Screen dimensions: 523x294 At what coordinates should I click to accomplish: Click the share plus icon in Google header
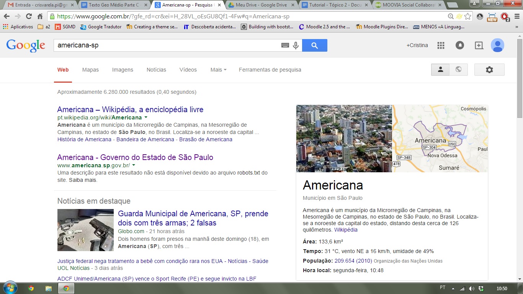[479, 45]
